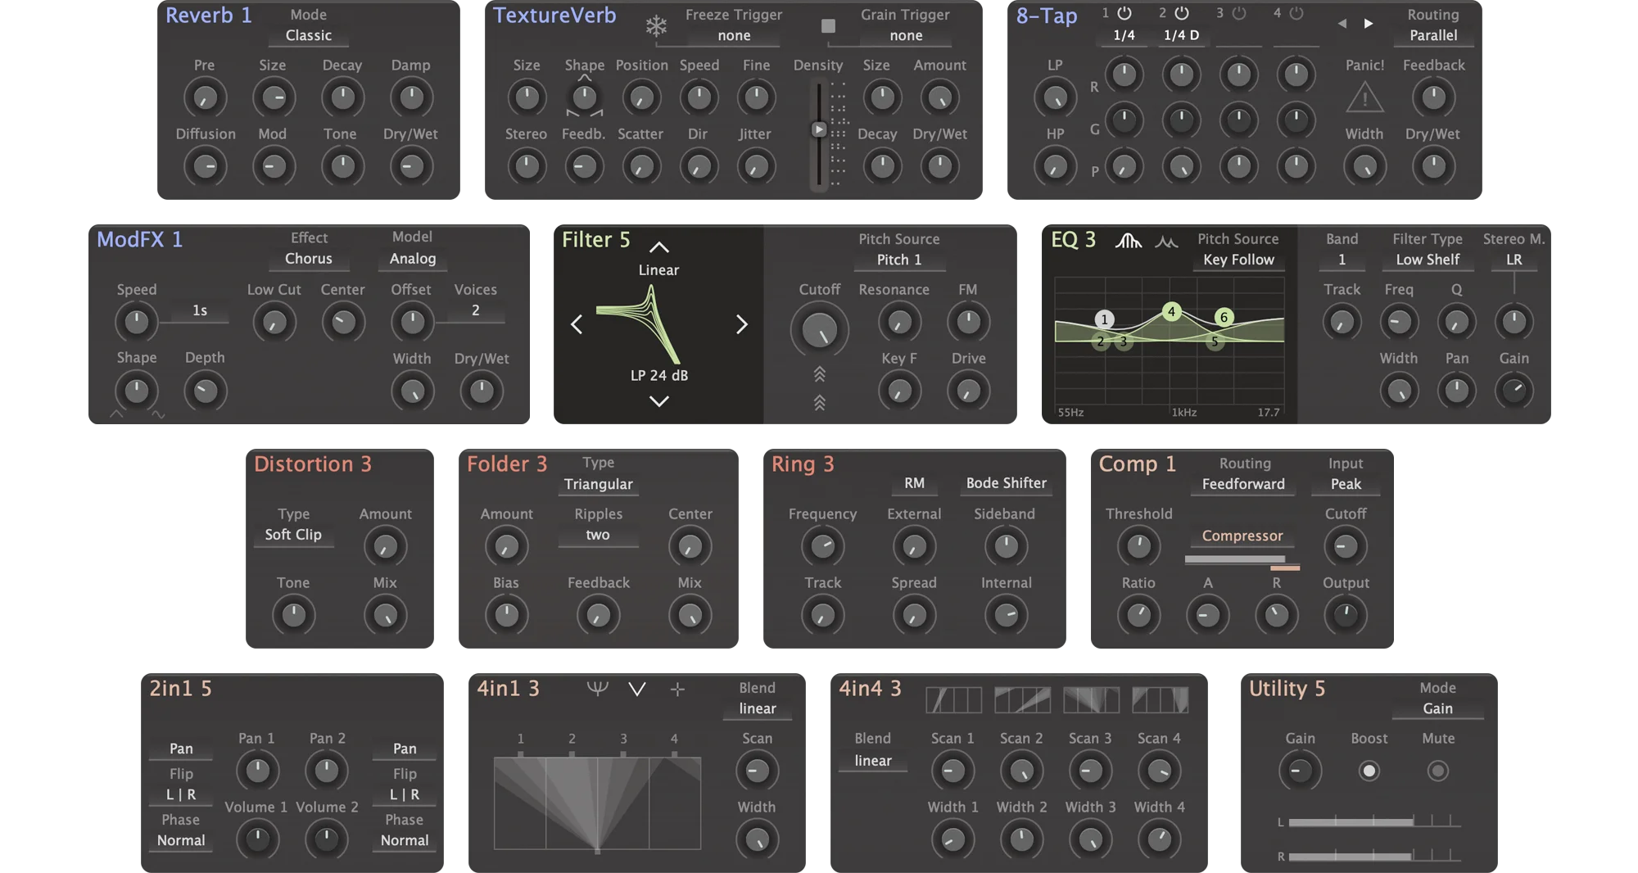1638x873 pixels.
Task: Click the Grain Trigger square icon
Action: [x=828, y=26]
